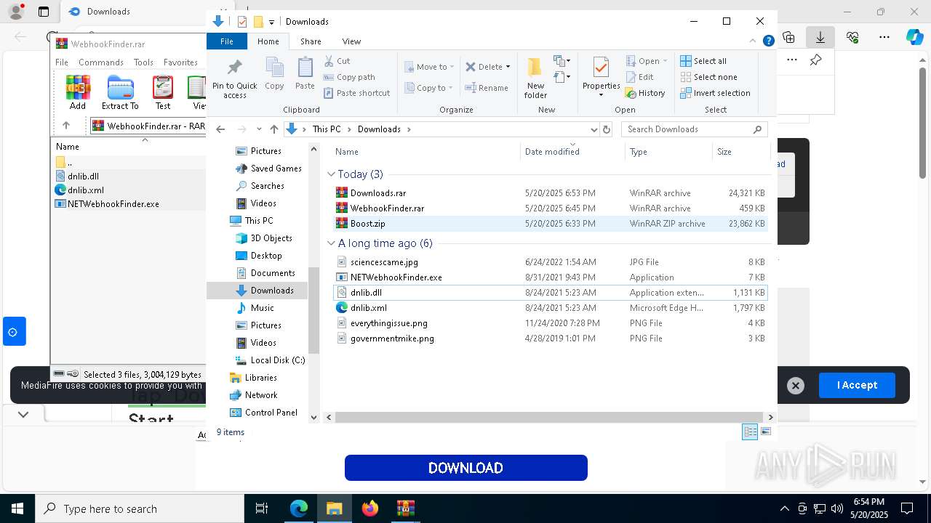Viewport: 931px width, 523px height.
Task: Switch to the View tab
Action: [351, 41]
